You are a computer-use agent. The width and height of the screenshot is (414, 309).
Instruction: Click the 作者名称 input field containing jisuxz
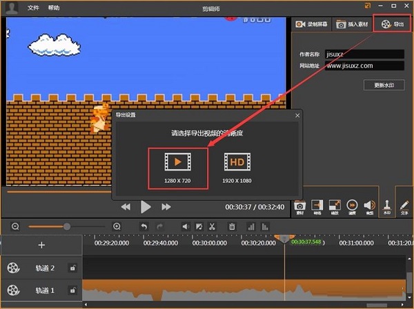click(364, 54)
